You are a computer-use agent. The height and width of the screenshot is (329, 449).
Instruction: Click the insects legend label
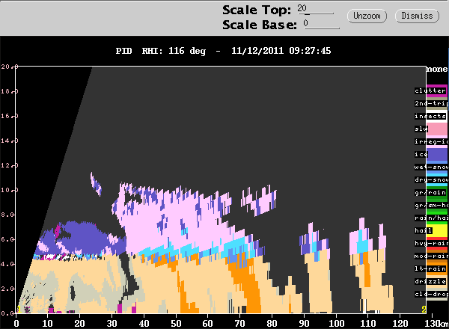tap(430, 116)
